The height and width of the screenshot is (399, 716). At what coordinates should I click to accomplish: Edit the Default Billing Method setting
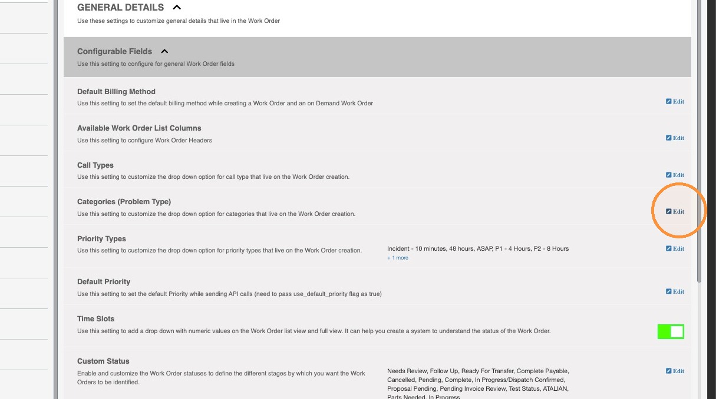[x=675, y=101]
